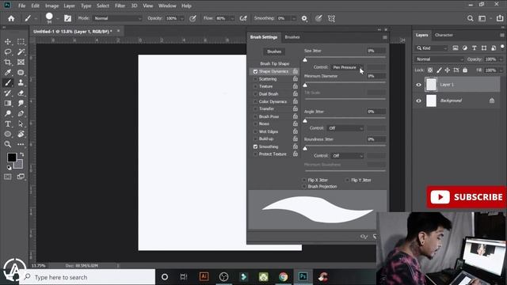Select the Move tool
Viewport: 507px width, 285px height.
[x=8, y=42]
